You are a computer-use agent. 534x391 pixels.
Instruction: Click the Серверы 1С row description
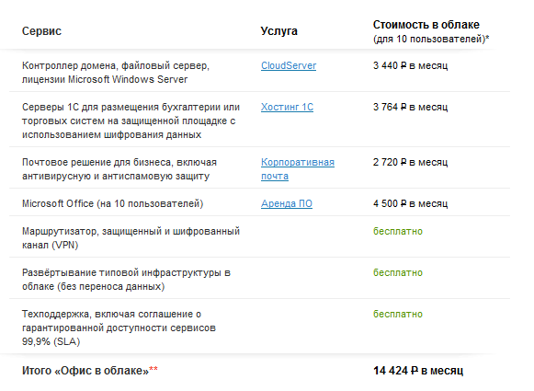coord(131,121)
